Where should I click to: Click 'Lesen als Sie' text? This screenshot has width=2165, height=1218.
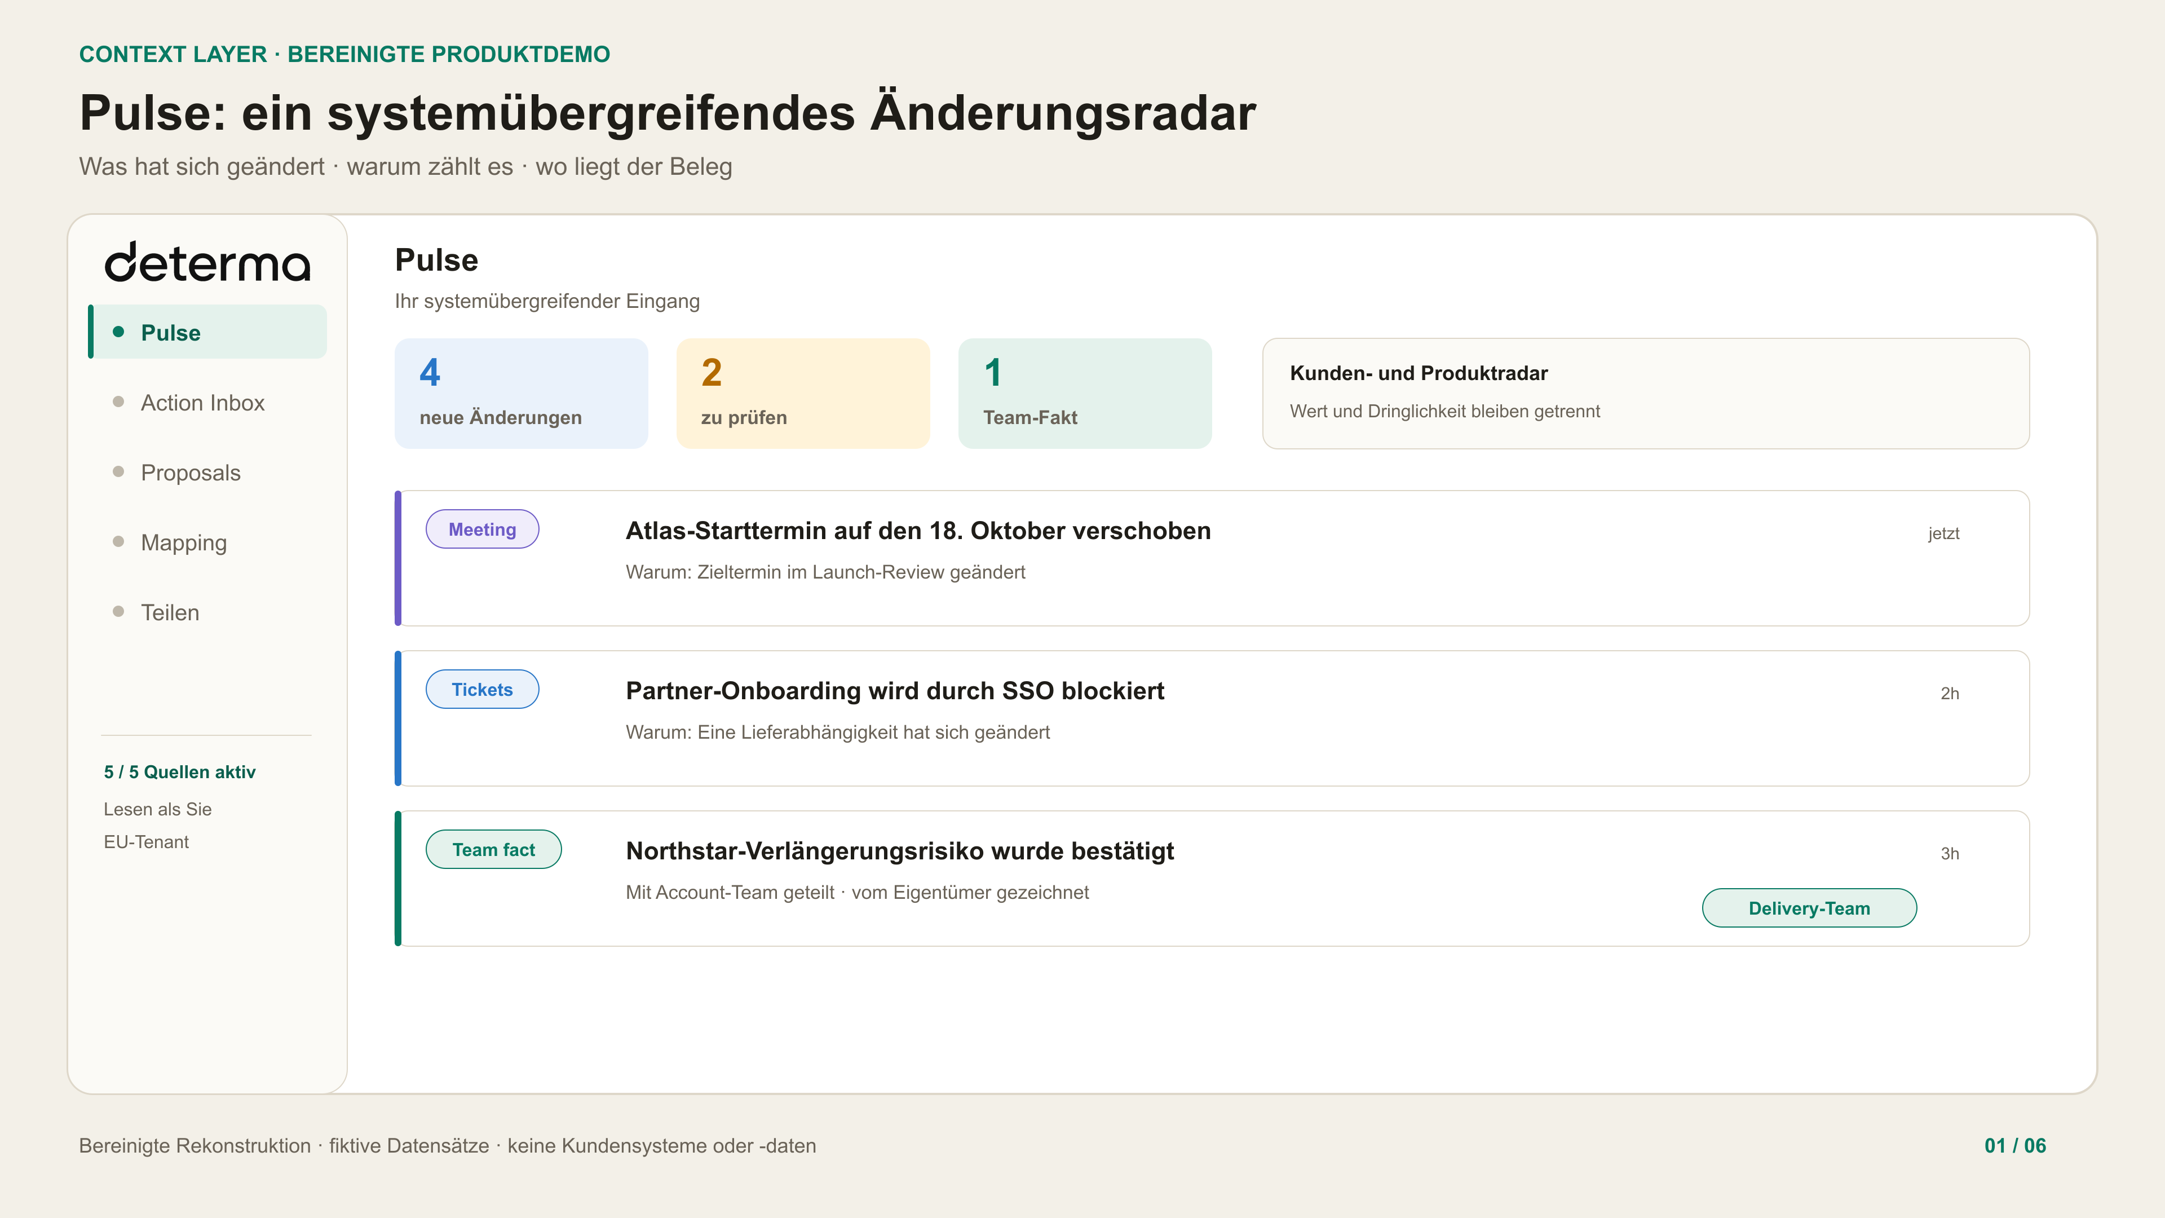click(x=157, y=810)
